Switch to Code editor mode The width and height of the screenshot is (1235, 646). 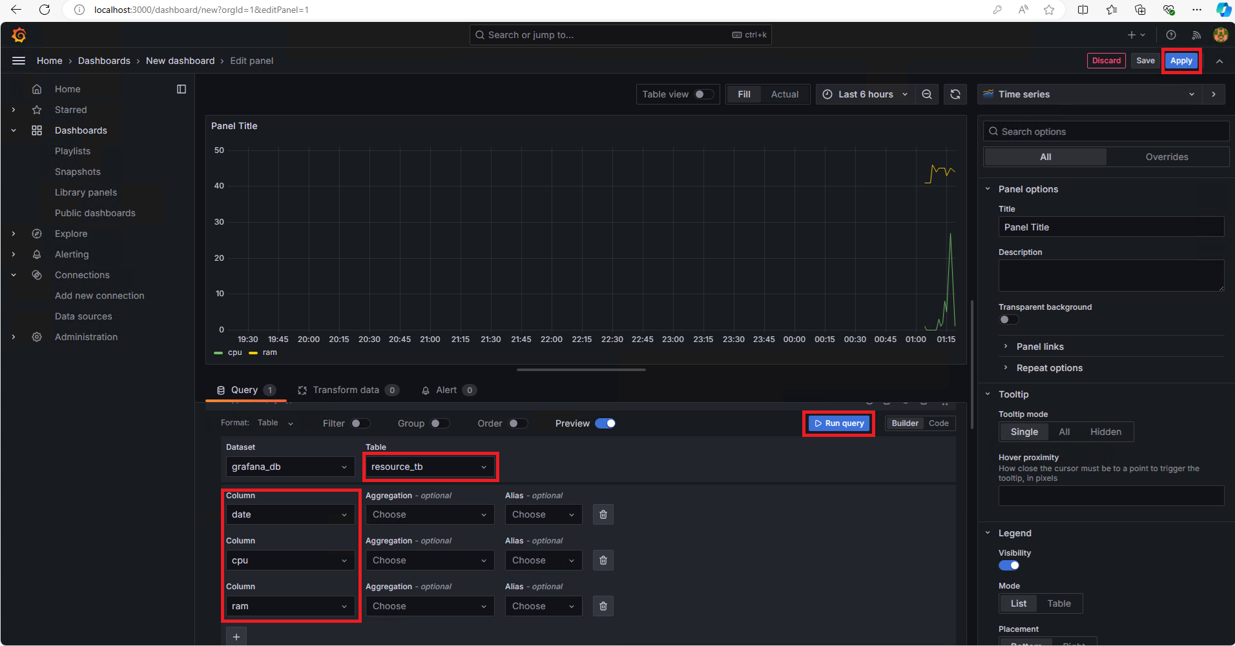coord(939,423)
